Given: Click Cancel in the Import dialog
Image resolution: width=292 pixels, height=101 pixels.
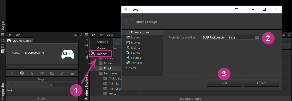Looking at the screenshot, I should (261, 83).
